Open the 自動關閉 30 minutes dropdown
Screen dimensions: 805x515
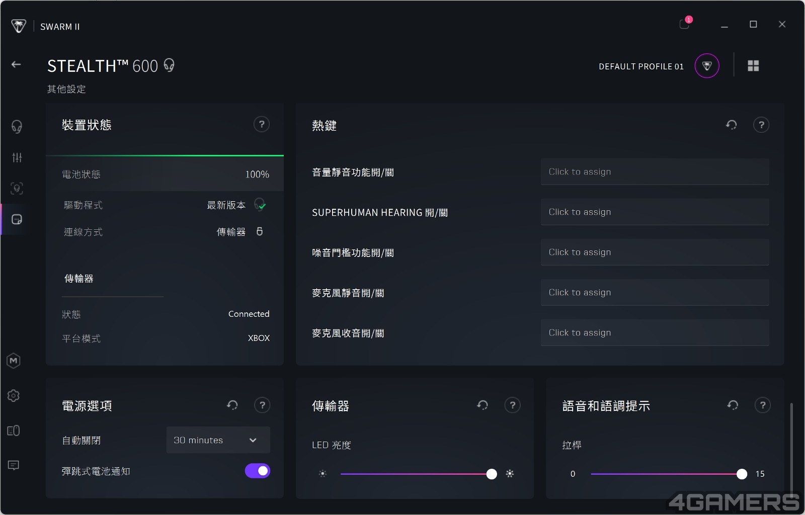tap(218, 440)
